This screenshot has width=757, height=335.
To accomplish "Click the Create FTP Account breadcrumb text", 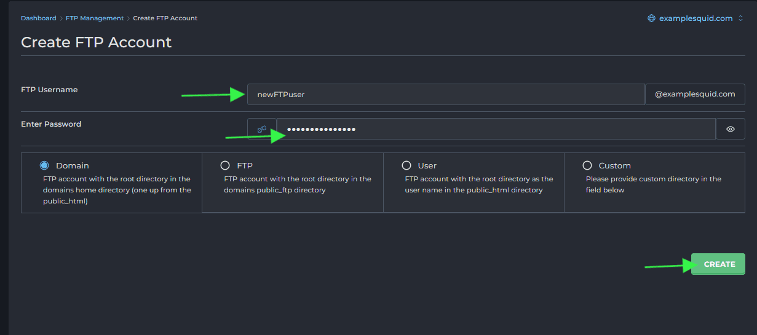I will point(165,18).
